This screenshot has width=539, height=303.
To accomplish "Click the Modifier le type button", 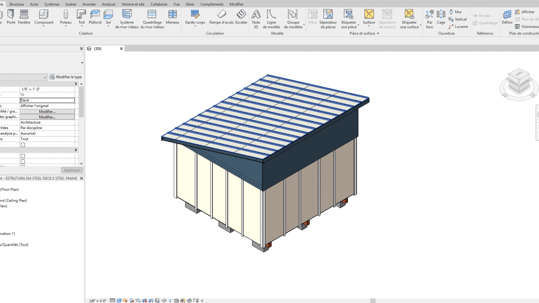I will point(66,77).
